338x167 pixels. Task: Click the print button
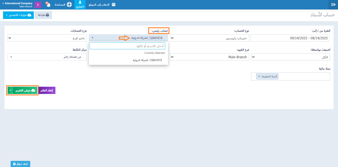[43, 15]
